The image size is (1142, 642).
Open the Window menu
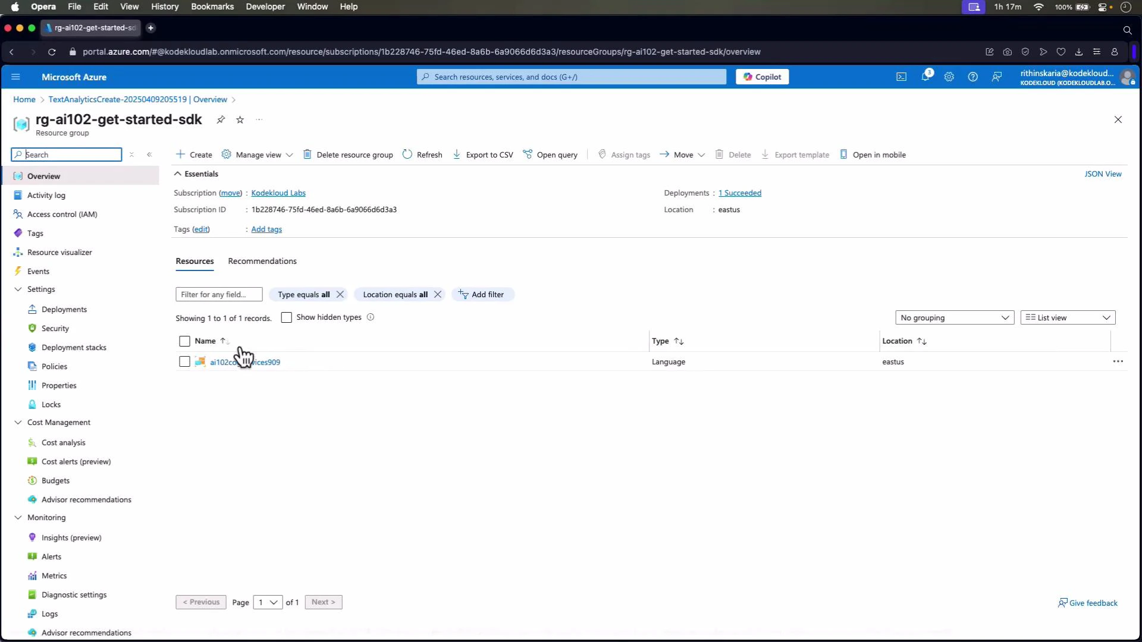tap(312, 7)
